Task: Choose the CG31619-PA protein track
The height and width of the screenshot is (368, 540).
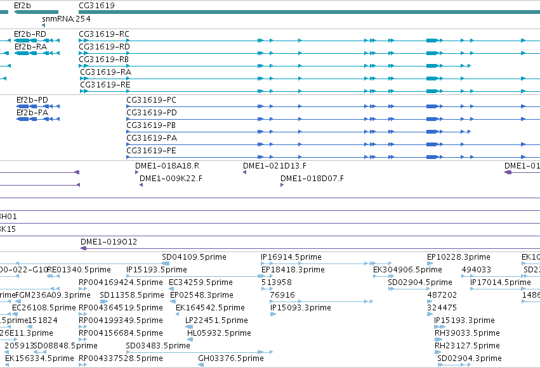Action: click(x=152, y=138)
